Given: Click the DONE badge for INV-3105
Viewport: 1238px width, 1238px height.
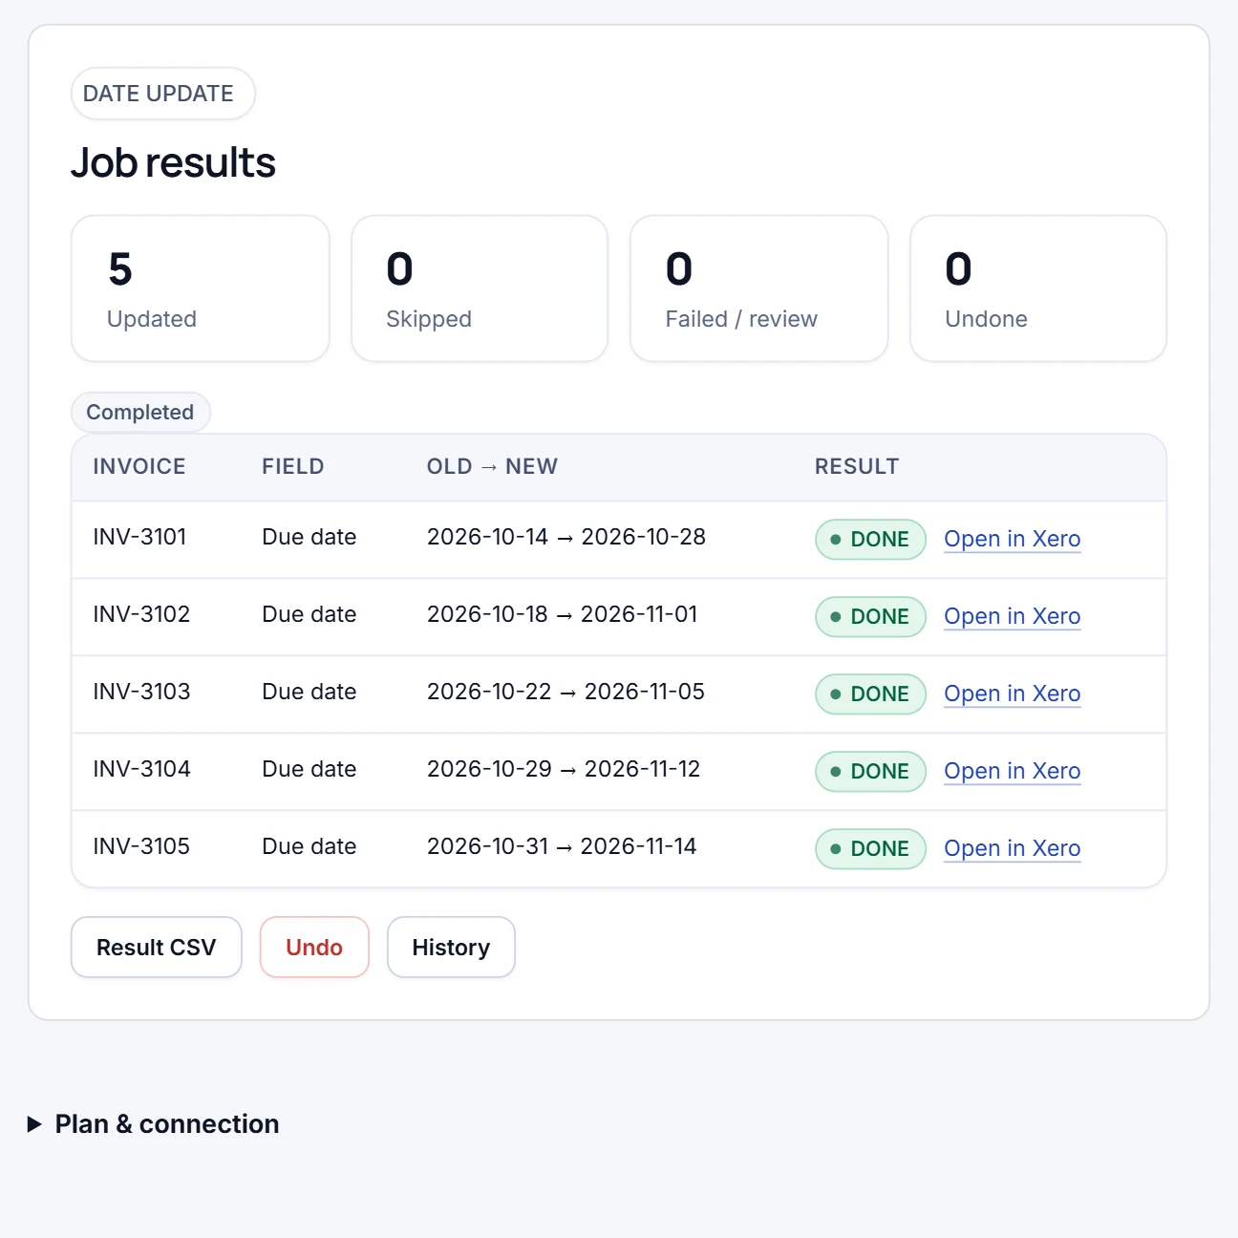Looking at the screenshot, I should pyautogui.click(x=870, y=849).
